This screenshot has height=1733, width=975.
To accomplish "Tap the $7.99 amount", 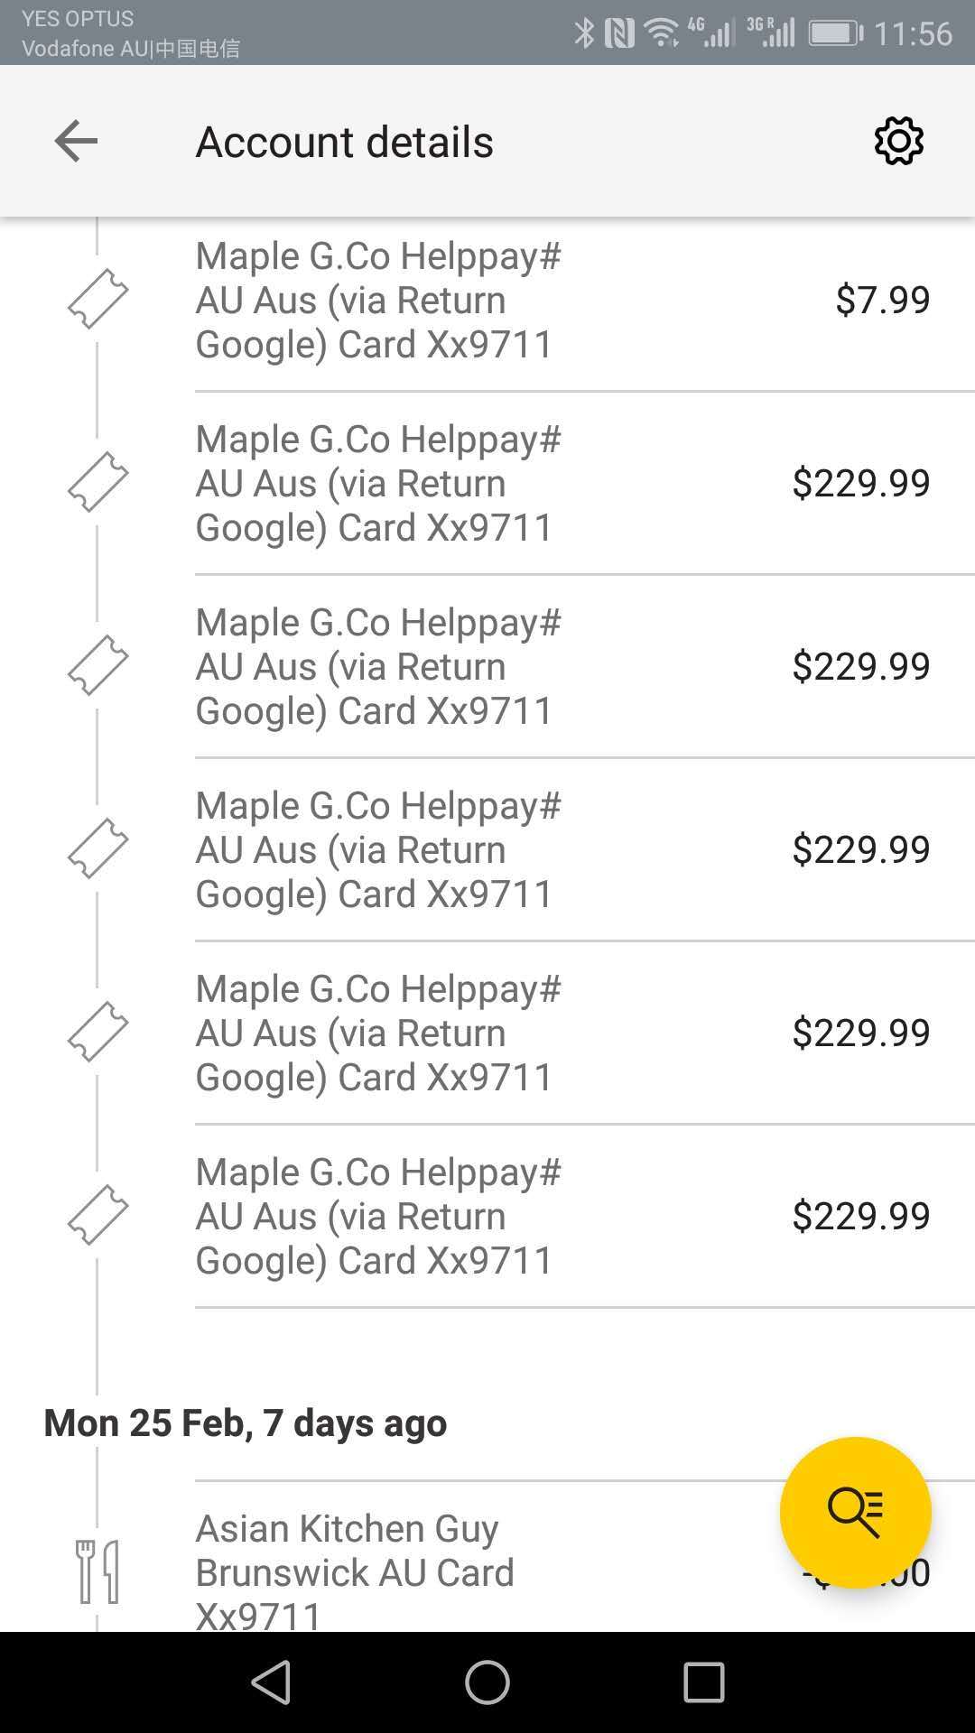I will (x=882, y=300).
